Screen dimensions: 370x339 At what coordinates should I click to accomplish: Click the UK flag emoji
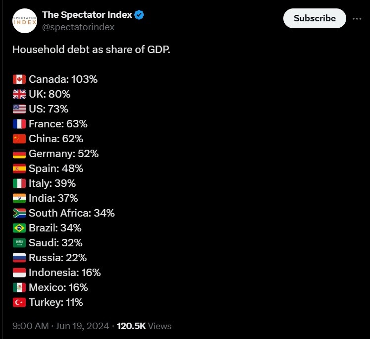(x=19, y=94)
